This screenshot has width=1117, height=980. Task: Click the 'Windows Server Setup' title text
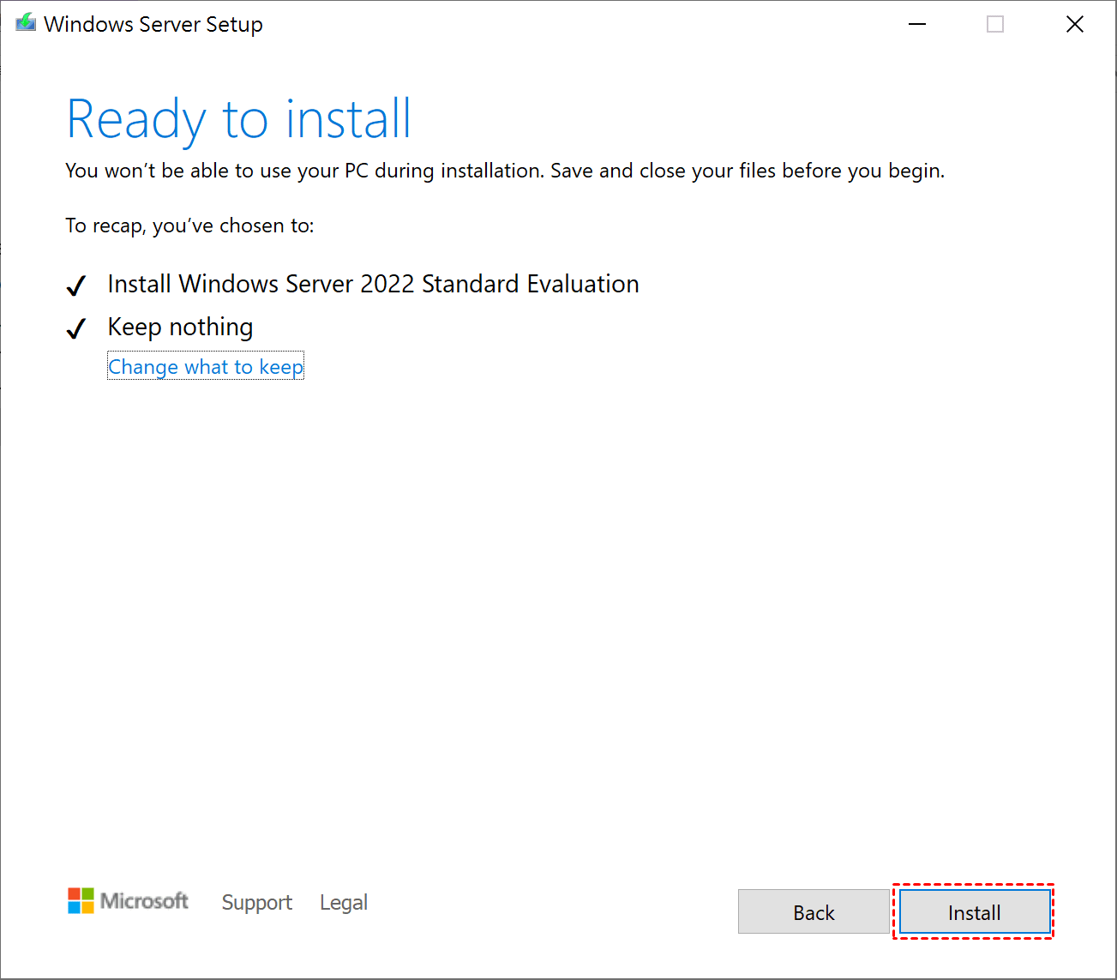coord(153,24)
